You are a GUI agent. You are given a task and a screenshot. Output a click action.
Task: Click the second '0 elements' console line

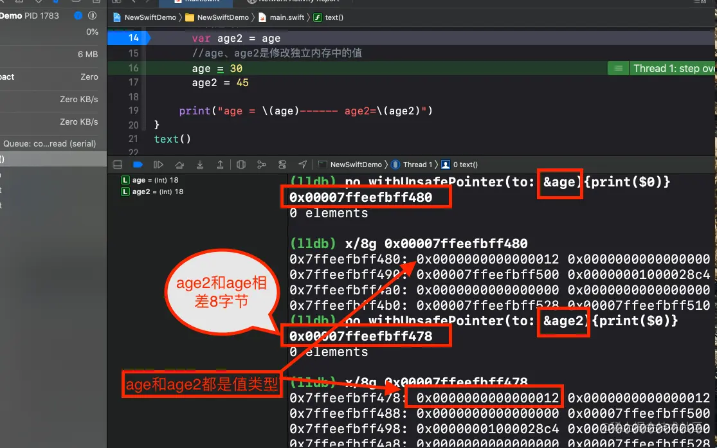[x=329, y=352]
